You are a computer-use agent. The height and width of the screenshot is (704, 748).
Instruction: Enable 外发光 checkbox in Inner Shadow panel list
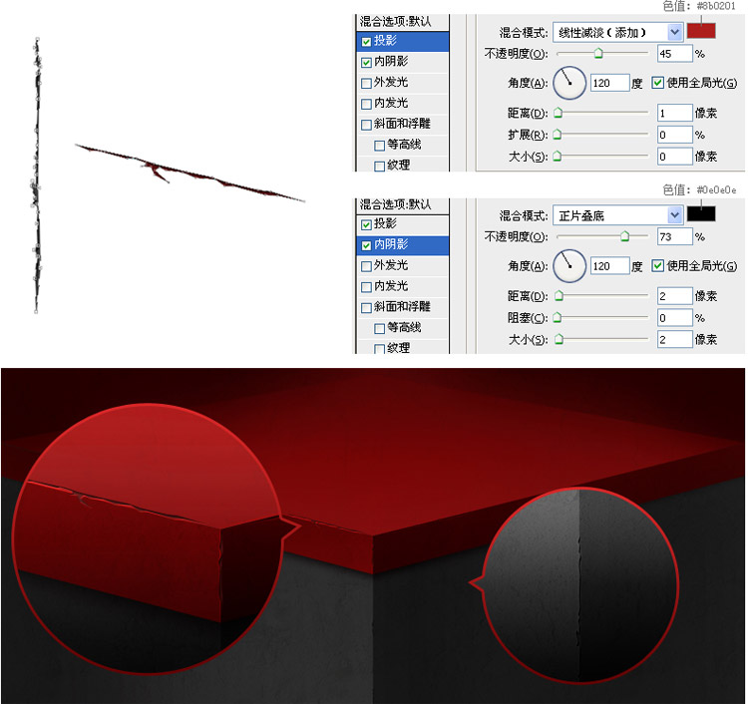click(x=366, y=266)
